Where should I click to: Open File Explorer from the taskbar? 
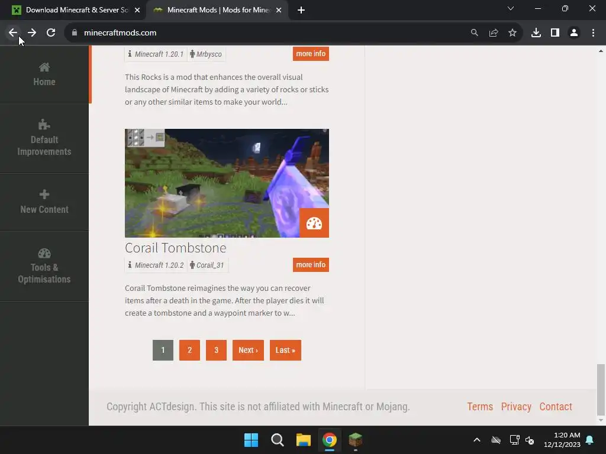[304, 440]
